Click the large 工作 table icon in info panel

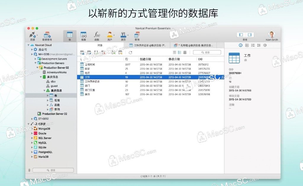click(234, 58)
